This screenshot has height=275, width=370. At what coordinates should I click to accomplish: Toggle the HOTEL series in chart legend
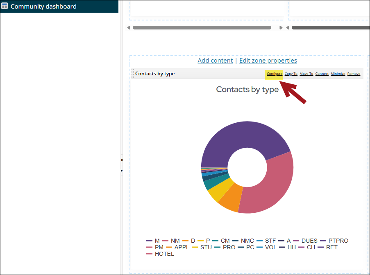[160, 254]
